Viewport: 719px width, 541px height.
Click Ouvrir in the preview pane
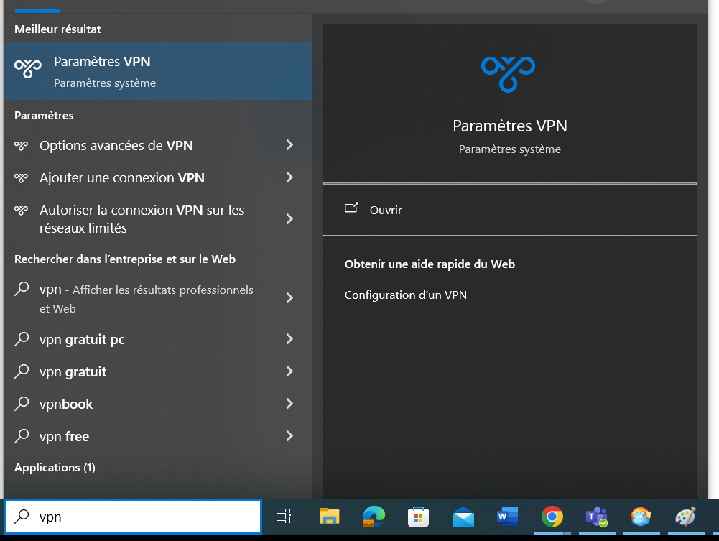tap(385, 210)
